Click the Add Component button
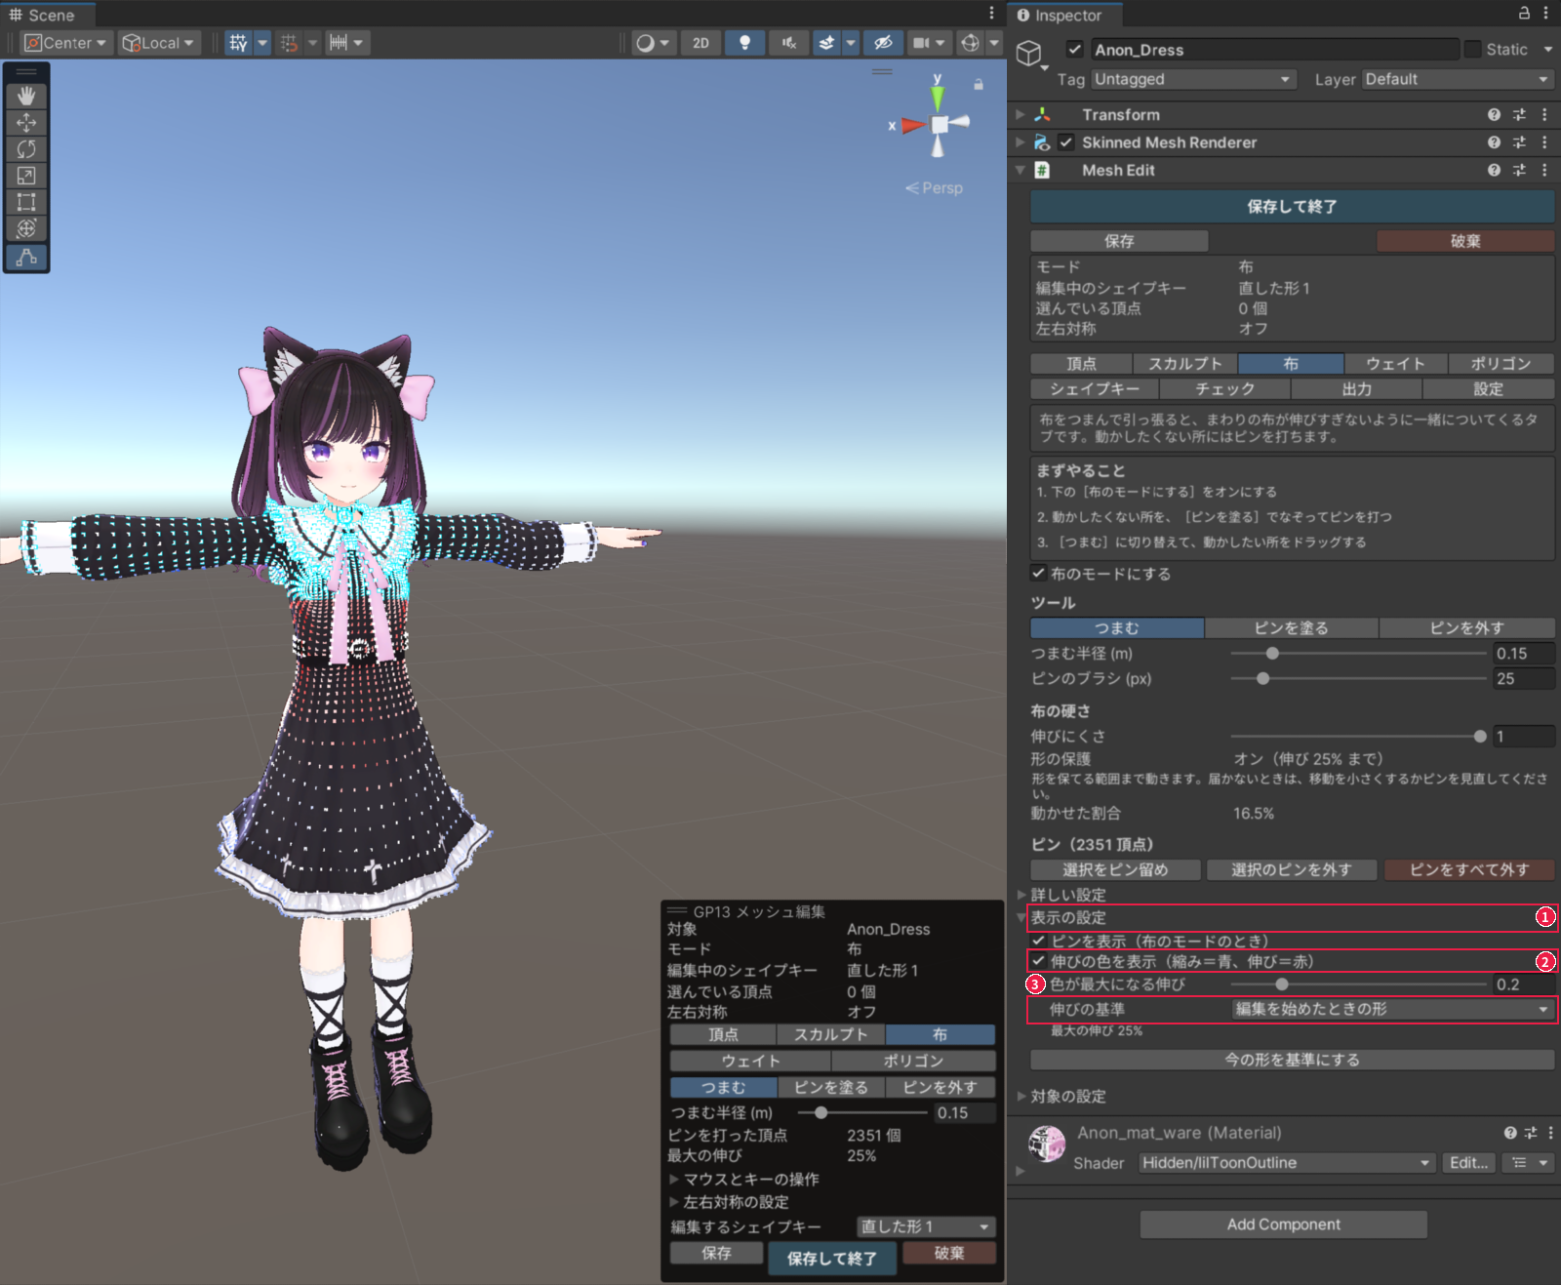 coord(1284,1225)
